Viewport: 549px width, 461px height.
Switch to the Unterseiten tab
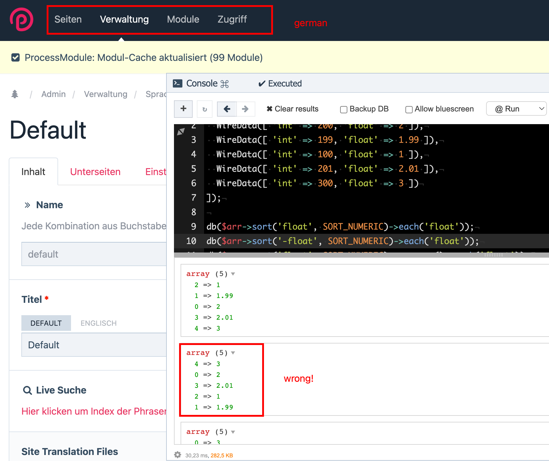95,171
